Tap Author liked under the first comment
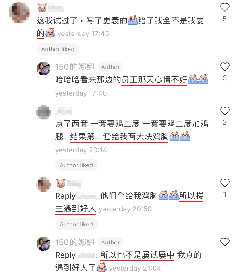240x279 pixels. 58,49
